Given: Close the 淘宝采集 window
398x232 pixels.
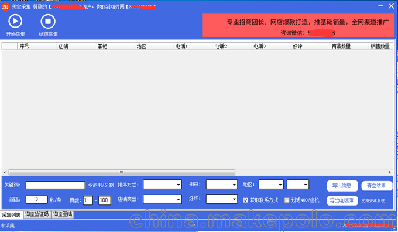Looking at the screenshot, I should (x=391, y=6).
